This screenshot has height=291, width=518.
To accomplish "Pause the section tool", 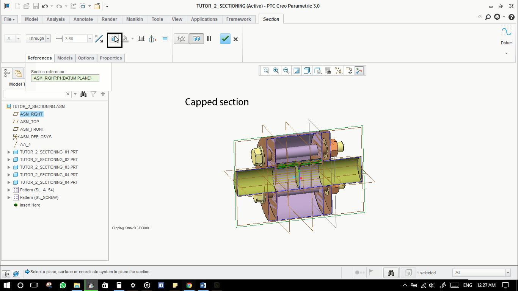I will pos(209,39).
